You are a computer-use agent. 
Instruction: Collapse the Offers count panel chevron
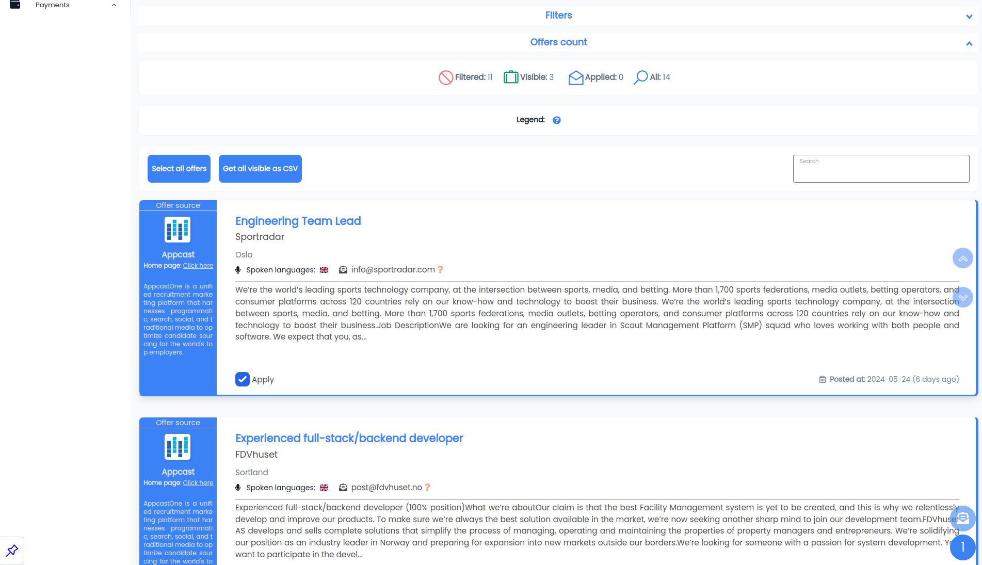(x=969, y=44)
